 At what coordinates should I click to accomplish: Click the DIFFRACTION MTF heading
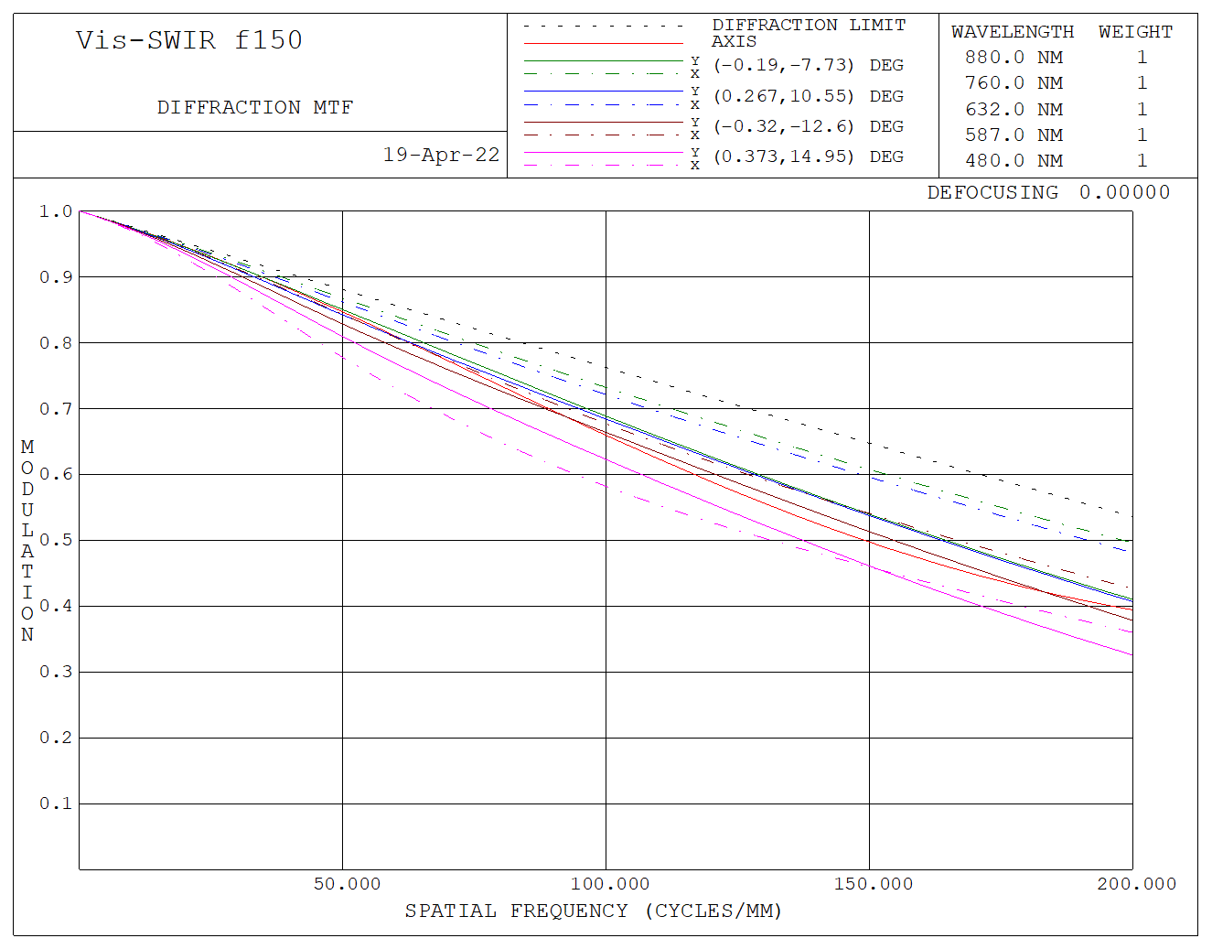pos(254,108)
